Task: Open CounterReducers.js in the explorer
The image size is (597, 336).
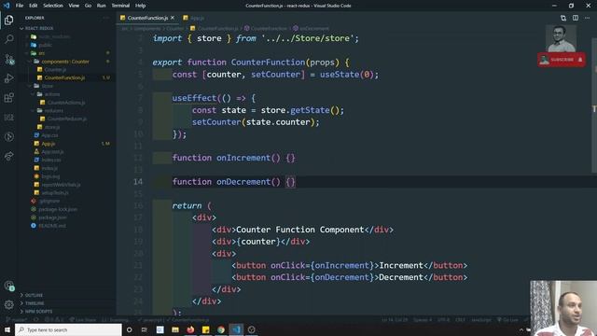Action: coord(66,119)
